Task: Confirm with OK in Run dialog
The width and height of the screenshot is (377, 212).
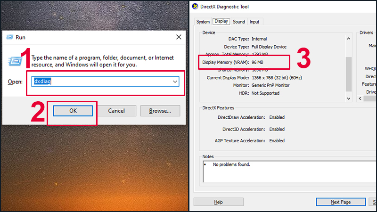Action: click(x=73, y=111)
